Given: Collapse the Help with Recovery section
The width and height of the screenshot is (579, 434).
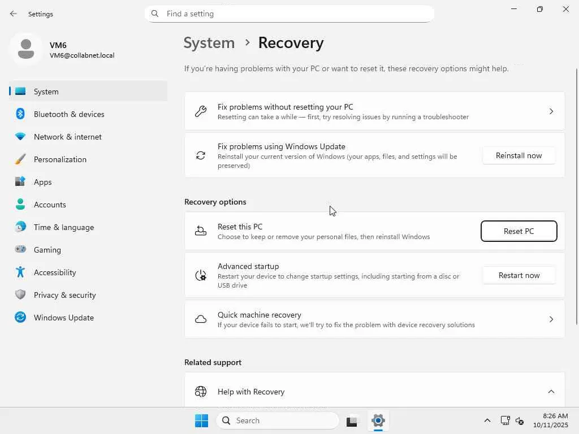Looking at the screenshot, I should [551, 392].
